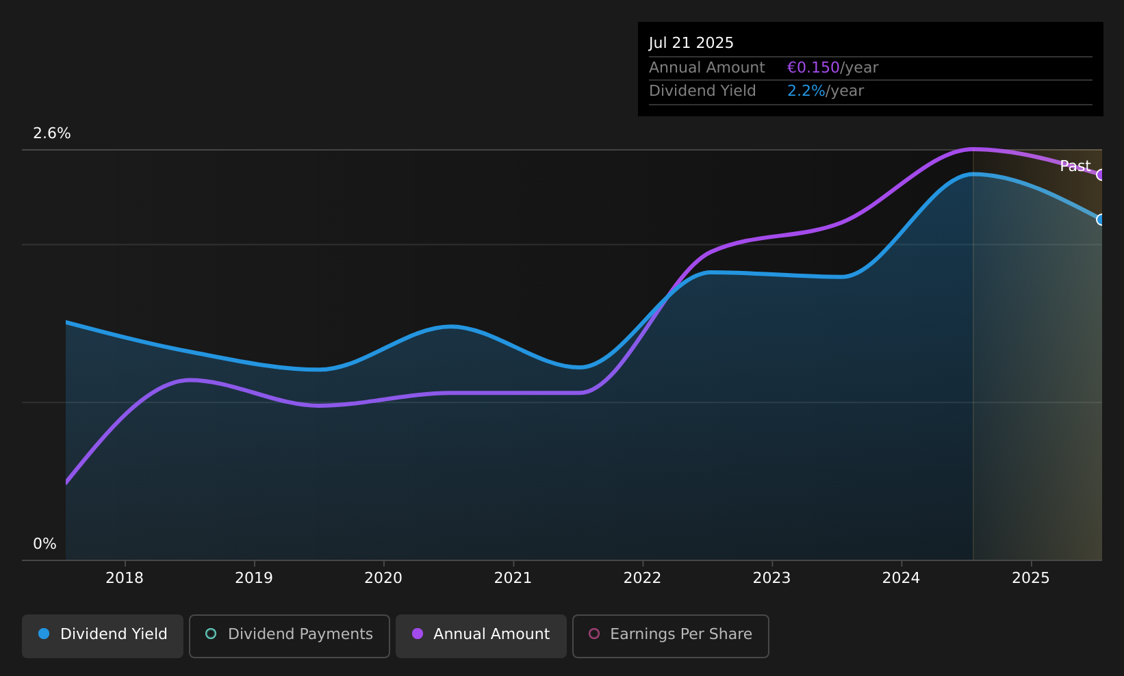
Task: Select the blue Dividend Yield end marker
Action: point(1101,220)
